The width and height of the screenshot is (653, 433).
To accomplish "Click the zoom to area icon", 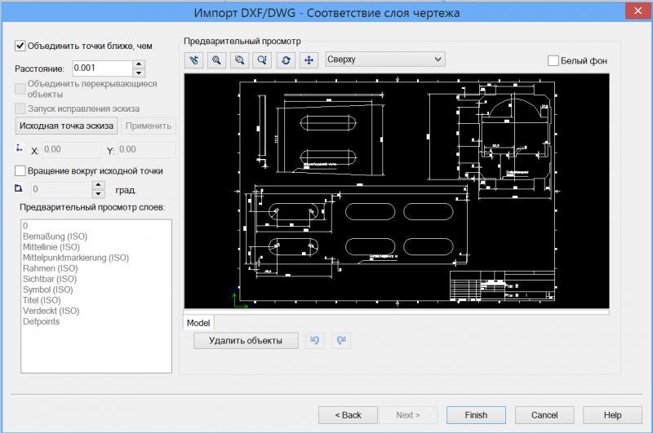I will (239, 60).
